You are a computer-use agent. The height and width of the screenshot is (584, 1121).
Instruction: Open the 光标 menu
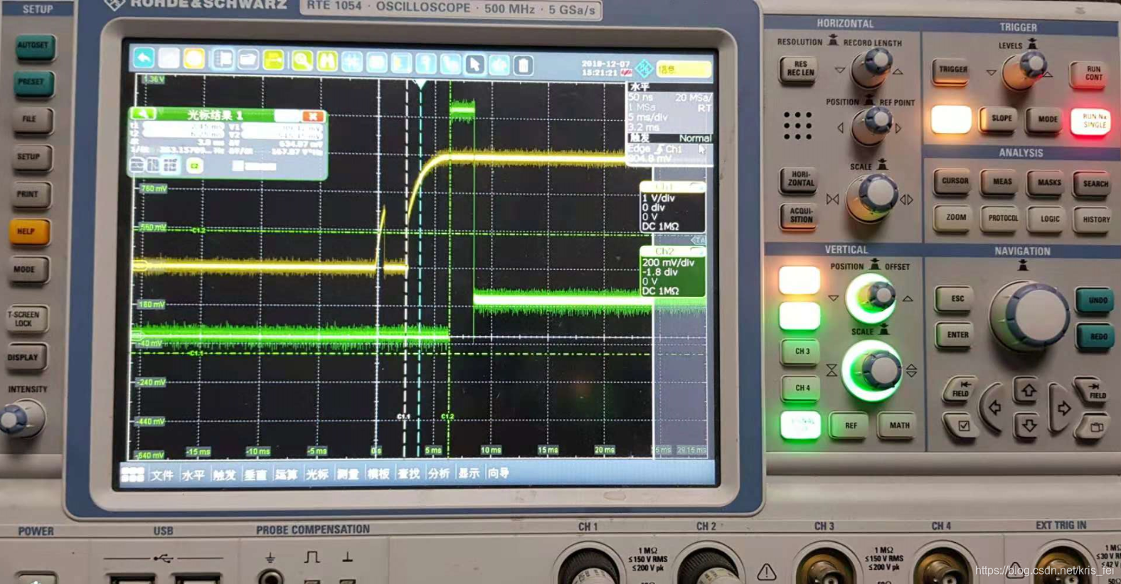[x=317, y=474]
